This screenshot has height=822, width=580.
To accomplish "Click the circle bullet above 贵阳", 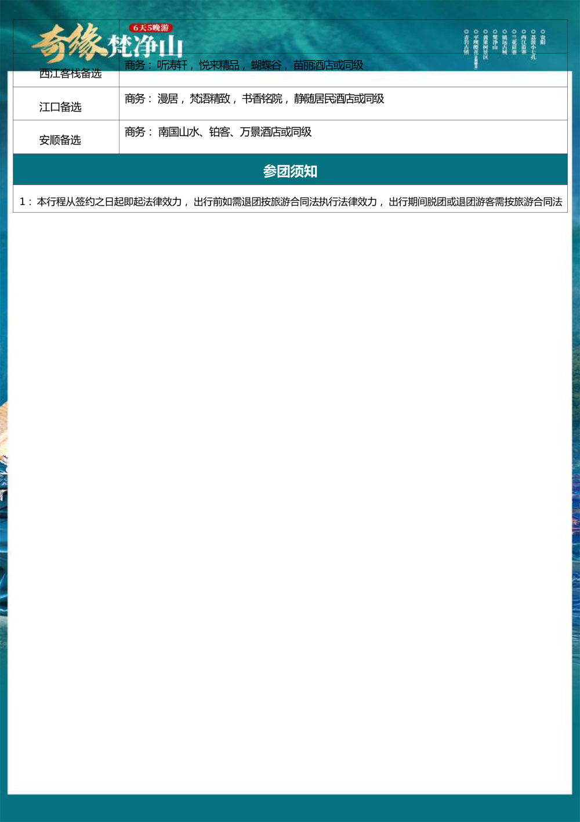I will (x=543, y=31).
